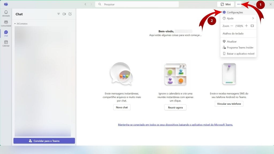Open the Chat sidebar icon
This screenshot has height=154, width=274.
coord(6,33)
